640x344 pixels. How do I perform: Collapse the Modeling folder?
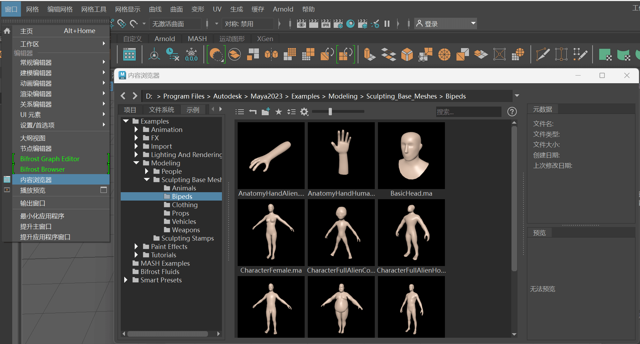(x=136, y=163)
